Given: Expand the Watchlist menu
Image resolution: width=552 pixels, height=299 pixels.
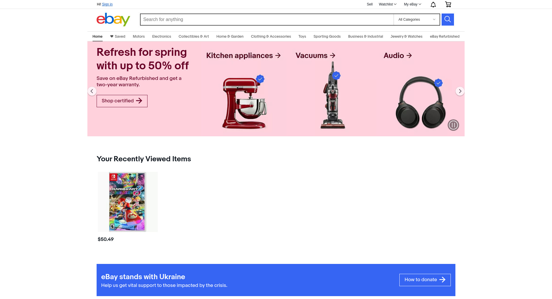Looking at the screenshot, I should point(388,4).
